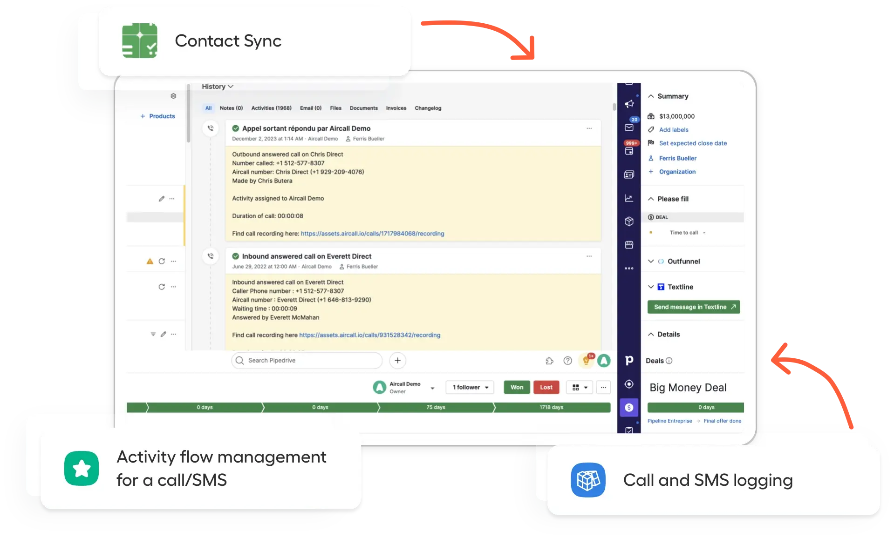The width and height of the screenshot is (894, 544).
Task: Open the puzzle-piece integrations icon
Action: pos(549,361)
